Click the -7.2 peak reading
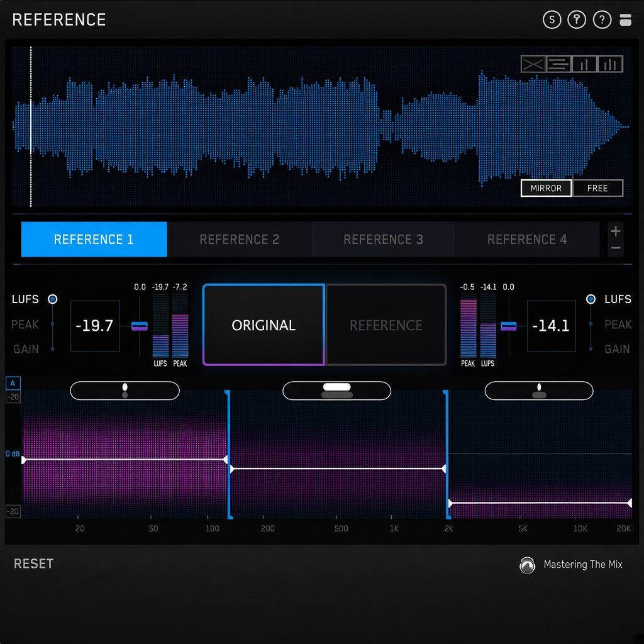The height and width of the screenshot is (644, 644). (x=180, y=287)
